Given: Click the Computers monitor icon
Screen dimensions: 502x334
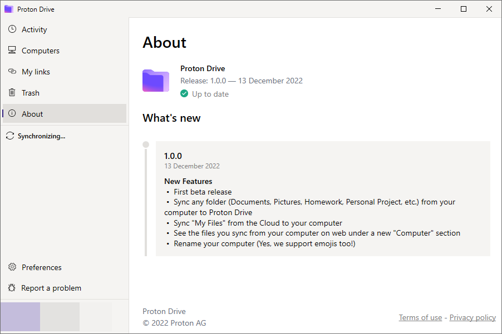Looking at the screenshot, I should 12,50.
